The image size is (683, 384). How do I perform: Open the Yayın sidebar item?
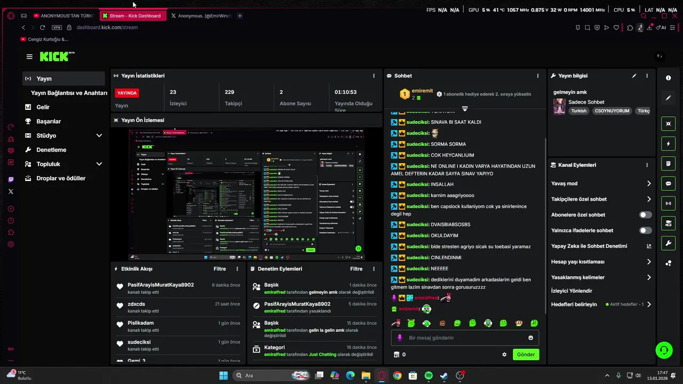pos(63,78)
